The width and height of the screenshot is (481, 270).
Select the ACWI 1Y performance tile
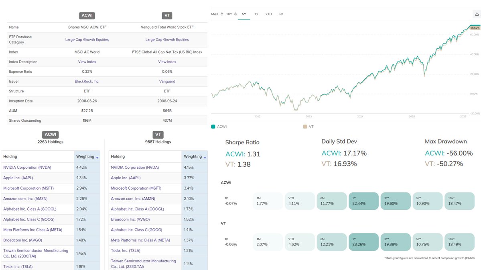click(363, 200)
